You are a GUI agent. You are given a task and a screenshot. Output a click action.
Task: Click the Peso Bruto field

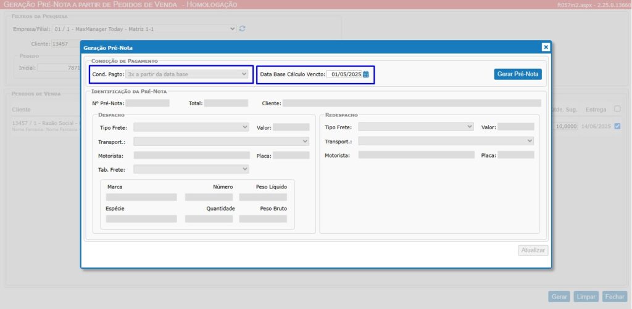[263, 219]
